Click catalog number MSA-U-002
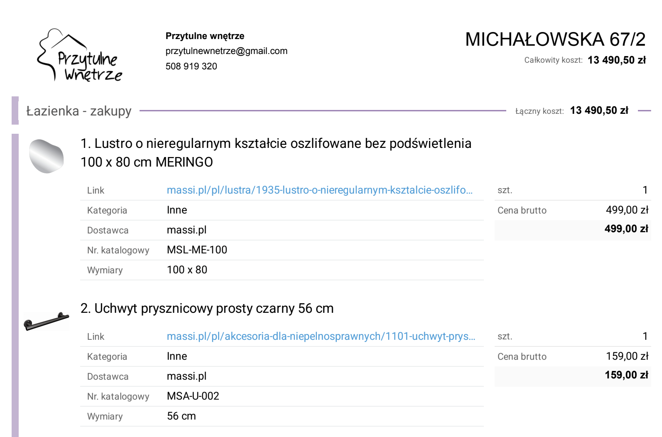 point(193,396)
